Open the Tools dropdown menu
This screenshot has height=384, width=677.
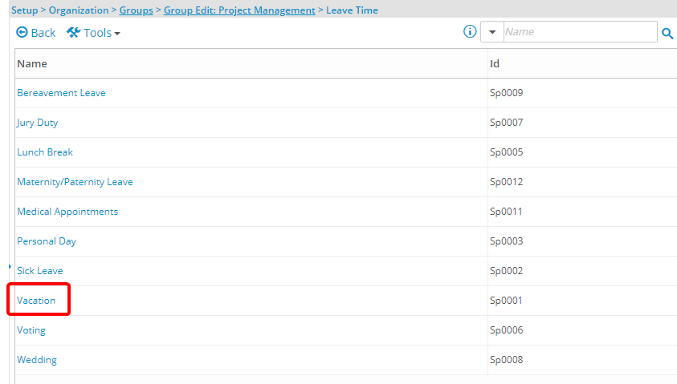click(x=93, y=33)
